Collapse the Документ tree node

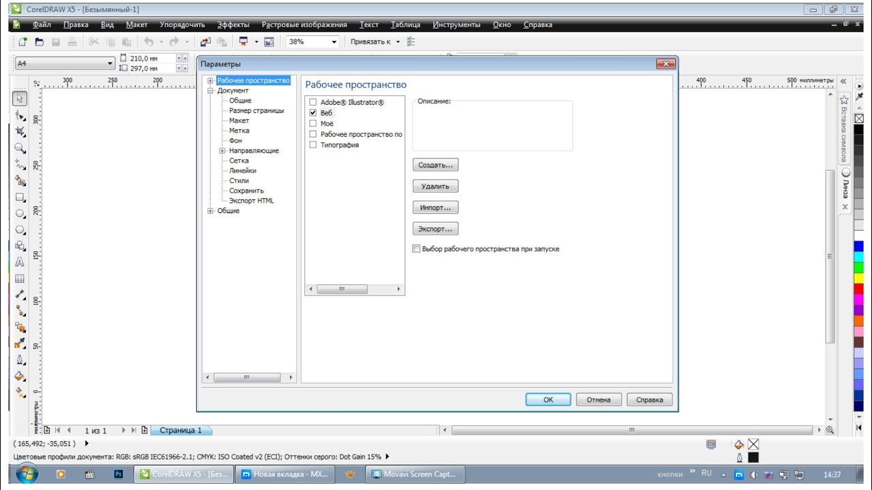(x=211, y=91)
